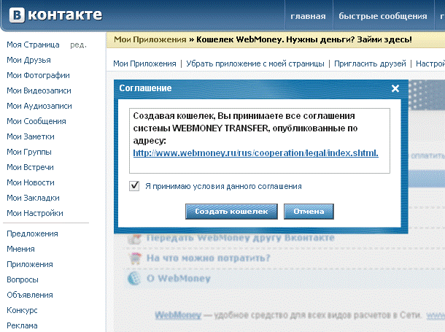Click the cart icon beside 'На что можно потратить?'
This screenshot has height=332, width=445.
point(134,258)
